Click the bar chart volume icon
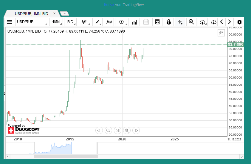The width and height of the screenshot is (251, 164). 134,22
